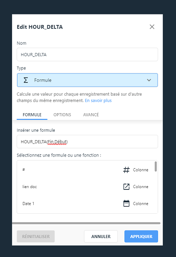The image size is (176, 257).
Task: Expand the Type dropdown chevron
Action: click(149, 80)
